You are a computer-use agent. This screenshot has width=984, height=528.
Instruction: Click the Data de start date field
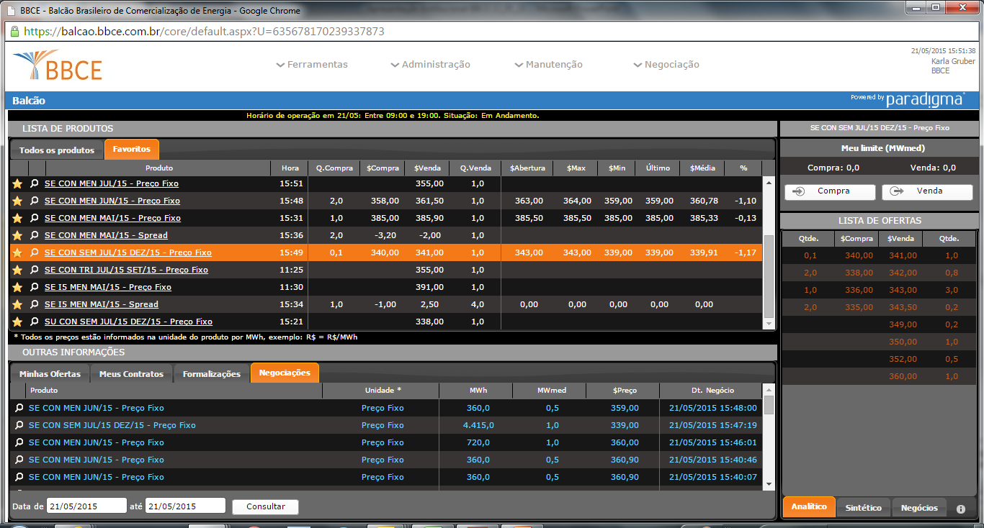click(x=86, y=506)
